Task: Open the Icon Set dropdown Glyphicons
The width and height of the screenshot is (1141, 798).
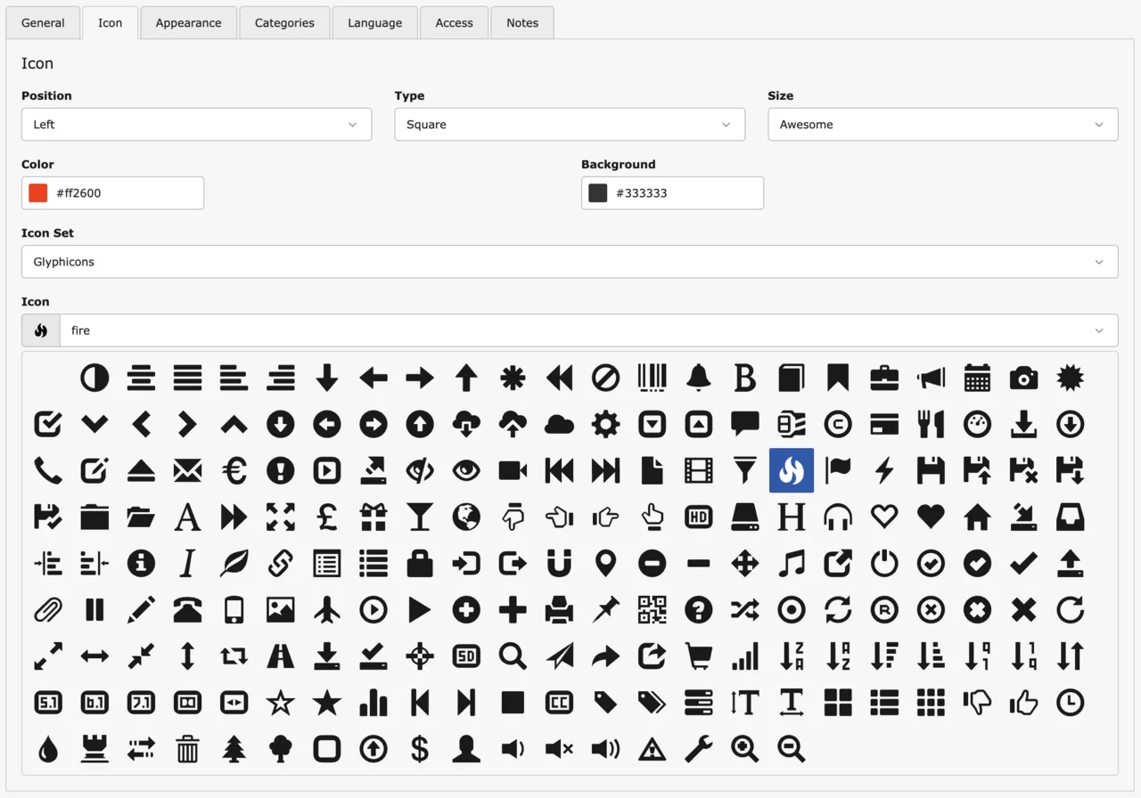Action: pyautogui.click(x=570, y=262)
